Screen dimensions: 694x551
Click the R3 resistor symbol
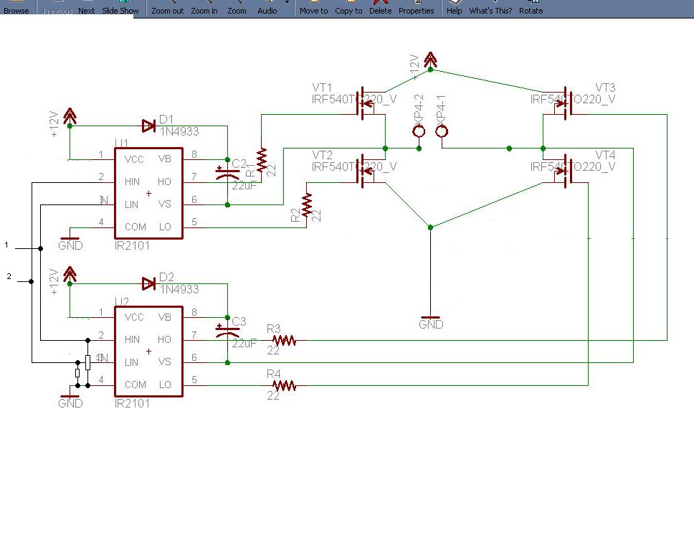(284, 341)
